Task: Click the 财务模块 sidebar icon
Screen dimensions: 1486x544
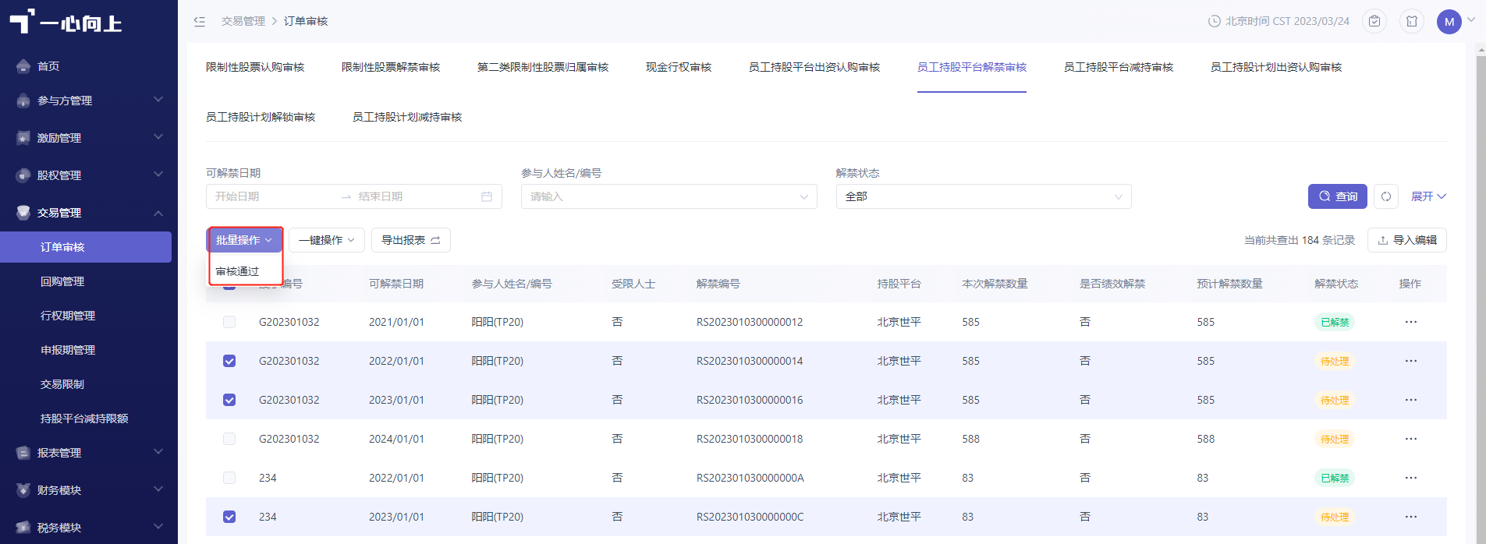Action: 23,490
